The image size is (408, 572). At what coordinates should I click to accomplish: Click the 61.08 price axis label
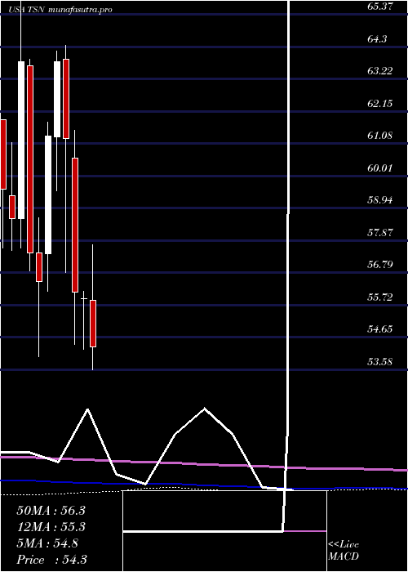[380, 136]
